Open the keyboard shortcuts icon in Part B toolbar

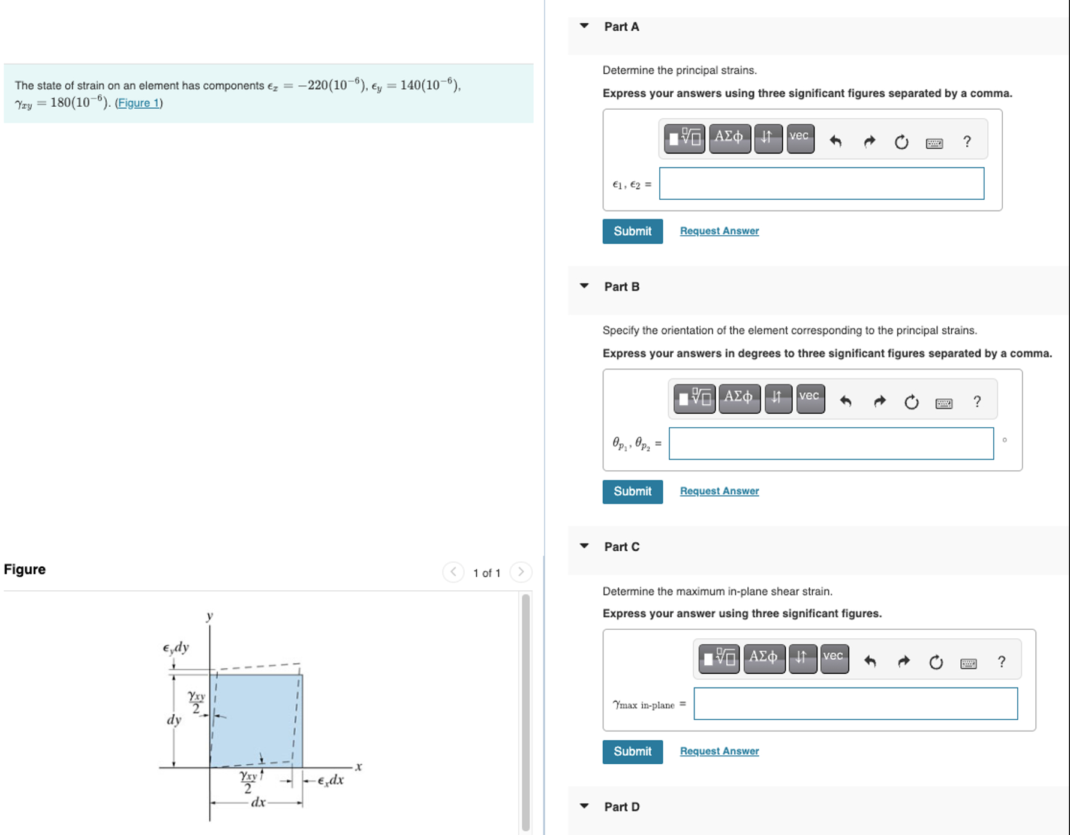tap(943, 403)
